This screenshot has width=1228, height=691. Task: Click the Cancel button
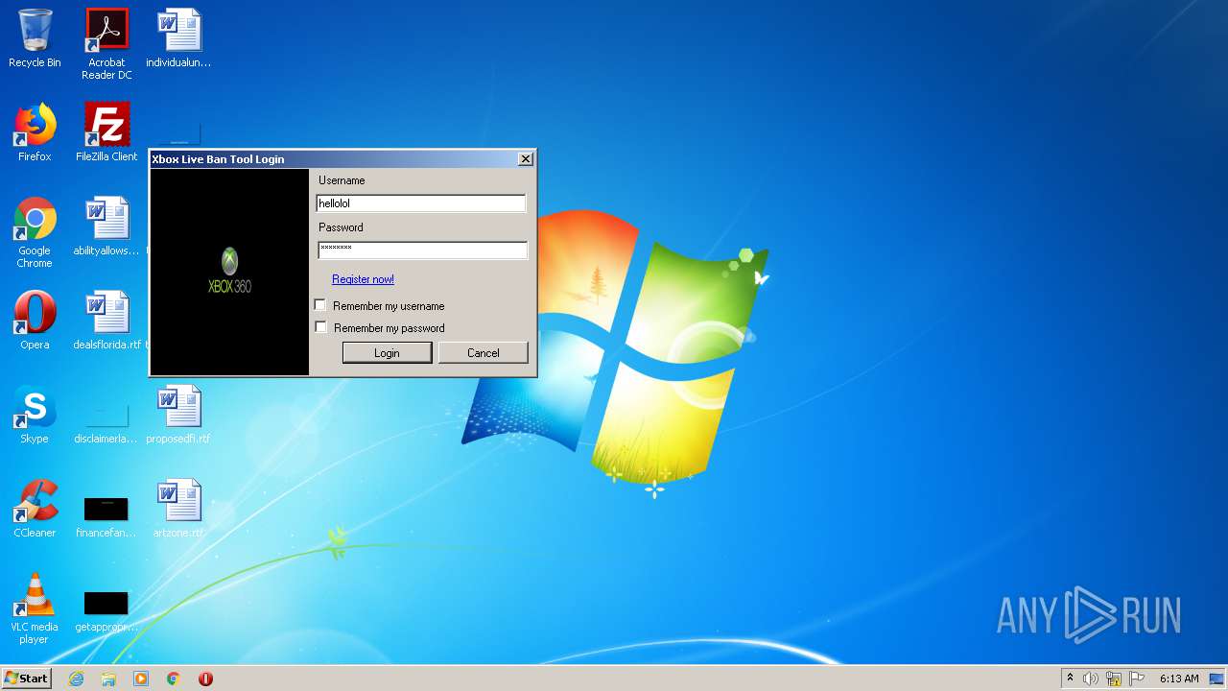484,353
